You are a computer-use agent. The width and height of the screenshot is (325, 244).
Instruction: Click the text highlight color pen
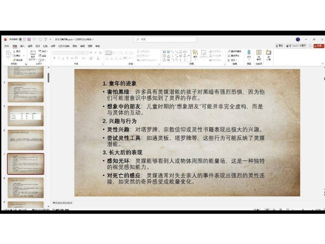tap(91, 58)
